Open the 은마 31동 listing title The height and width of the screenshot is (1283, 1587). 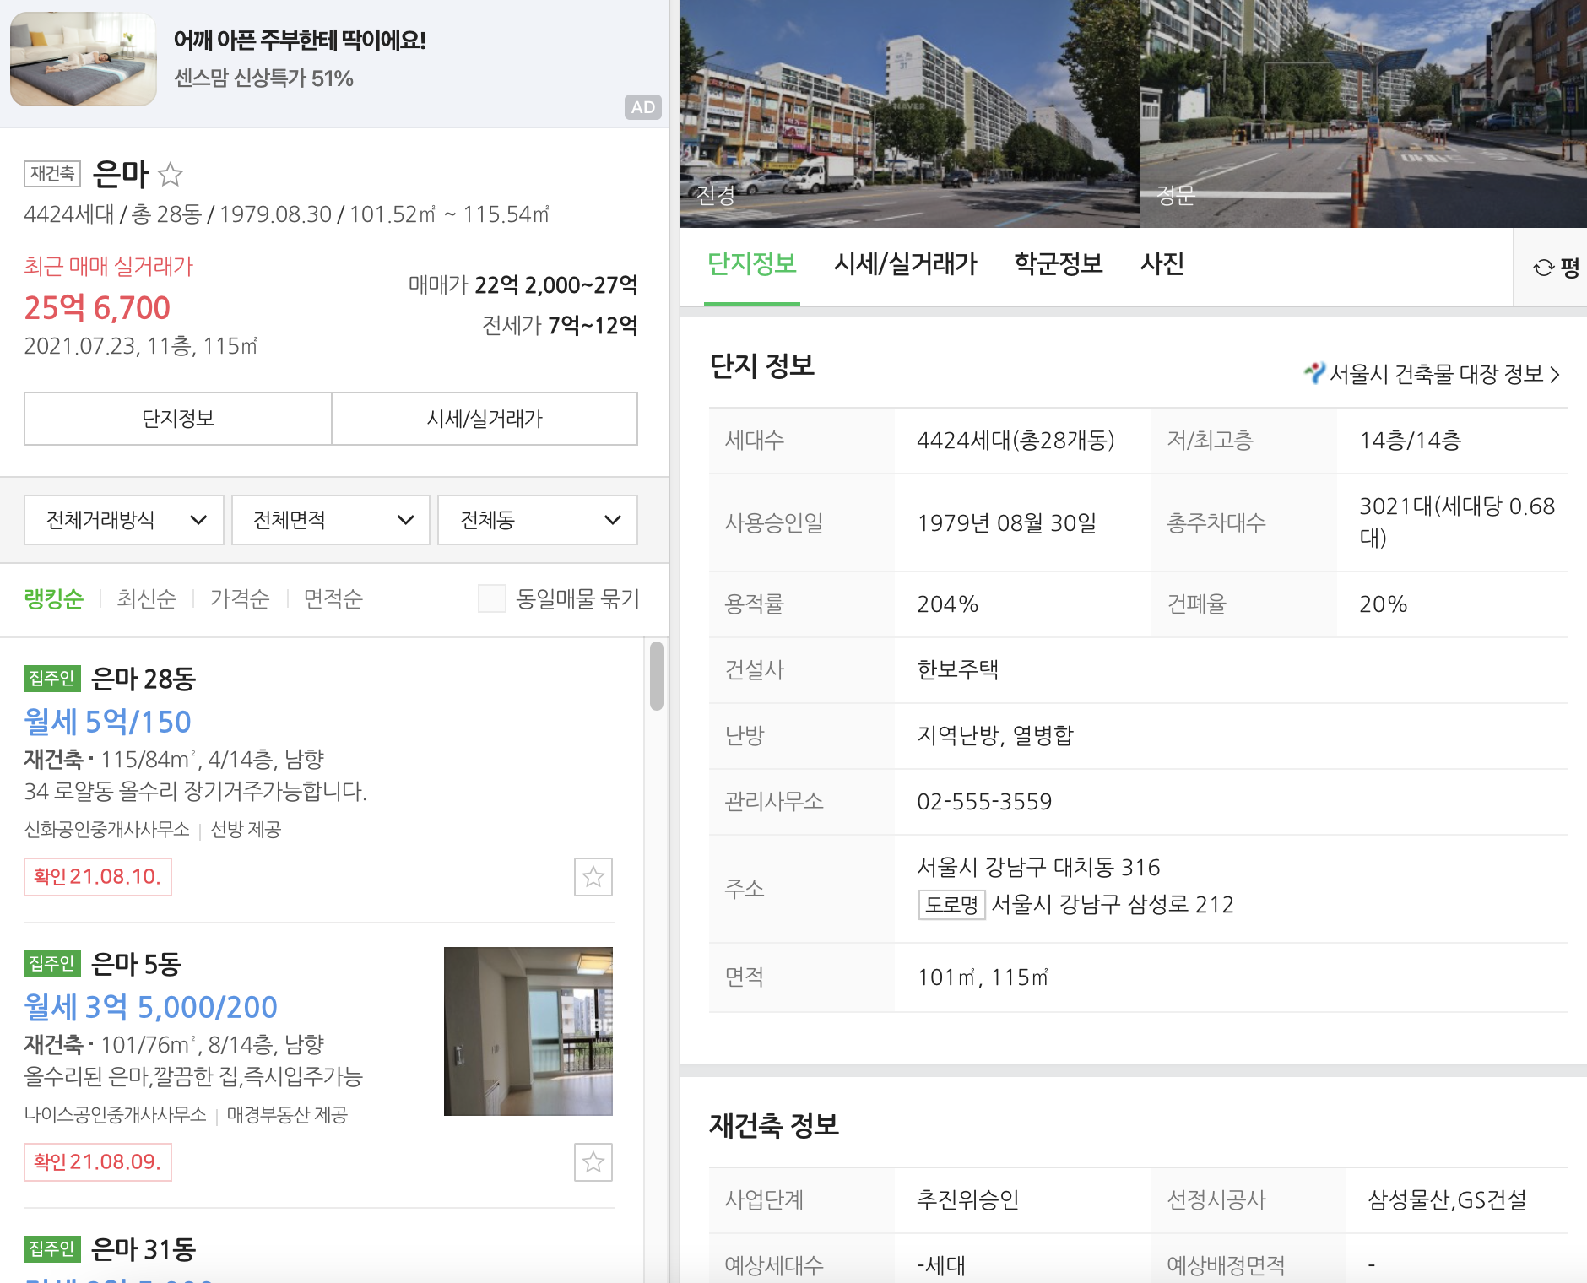(144, 1249)
